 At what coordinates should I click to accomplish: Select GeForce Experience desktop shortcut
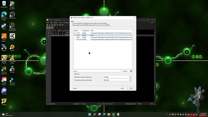pyautogui.click(x=4, y=70)
